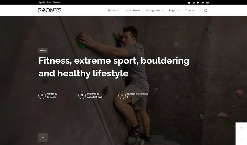Open the search magnifier icon

206,10
